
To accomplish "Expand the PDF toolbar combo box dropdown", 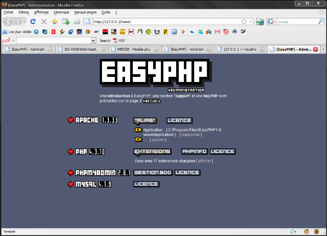I will pyautogui.click(x=94, y=41).
